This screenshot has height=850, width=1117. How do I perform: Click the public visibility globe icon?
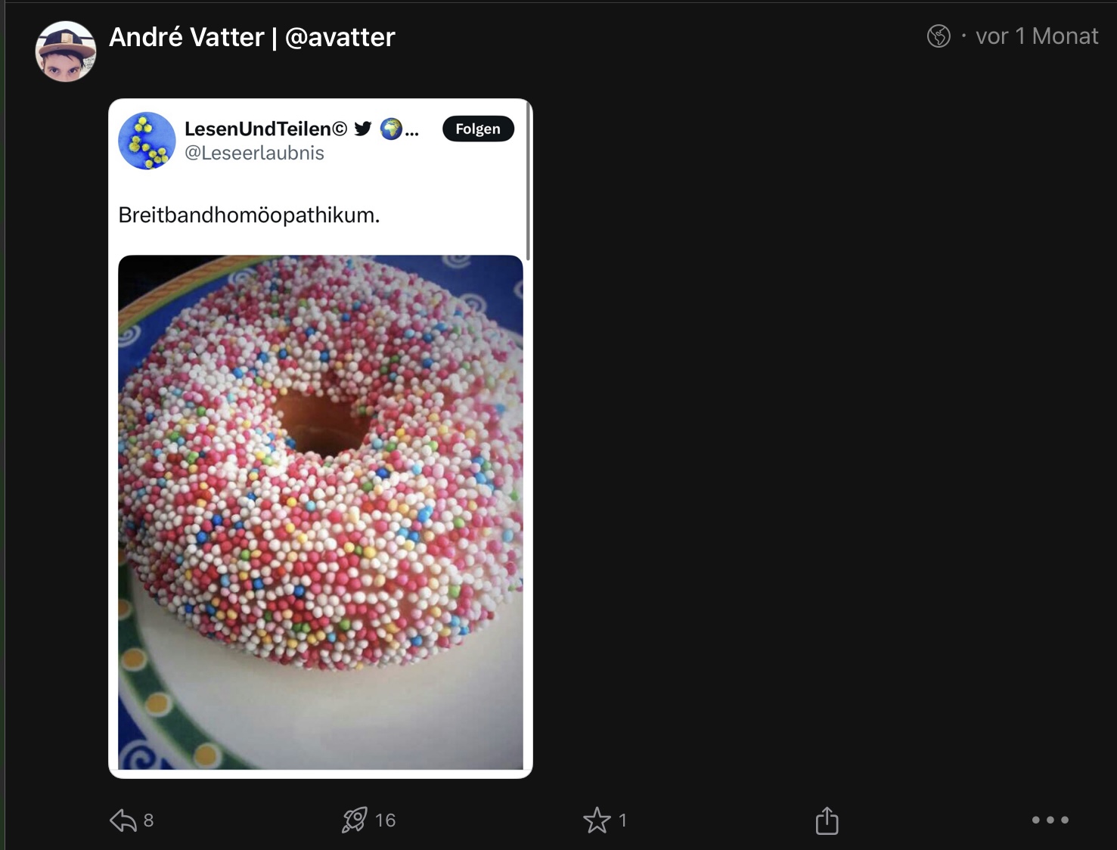coord(939,36)
